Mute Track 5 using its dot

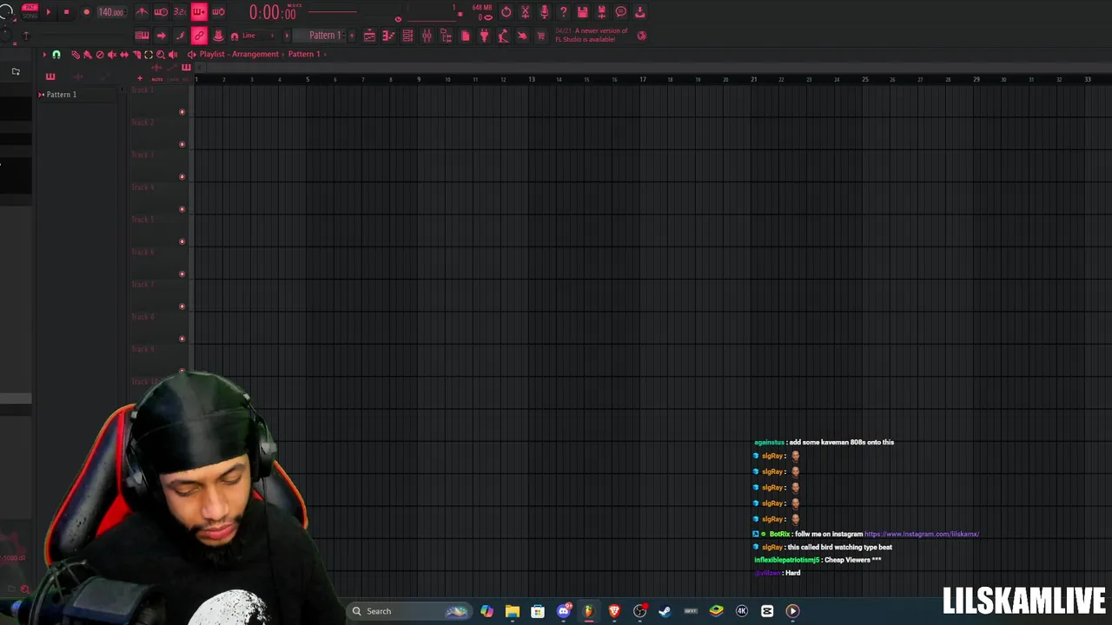(x=182, y=241)
